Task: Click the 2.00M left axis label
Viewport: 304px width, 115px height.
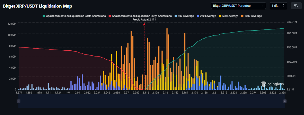Action: (13, 79)
